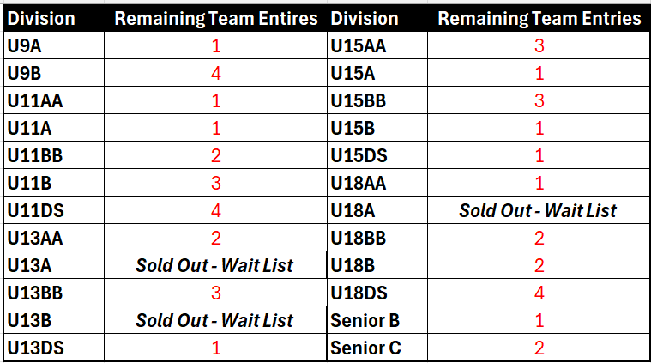Select the Senior C division cell
Image resolution: width=651 pixels, height=363 pixels.
(377, 348)
